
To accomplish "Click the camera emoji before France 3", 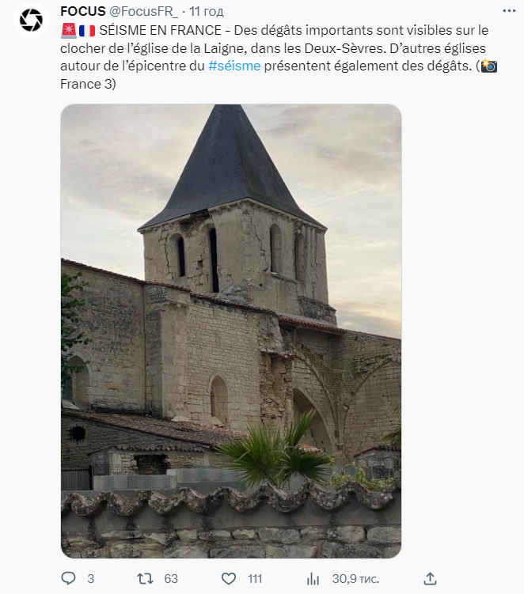I will click(488, 66).
